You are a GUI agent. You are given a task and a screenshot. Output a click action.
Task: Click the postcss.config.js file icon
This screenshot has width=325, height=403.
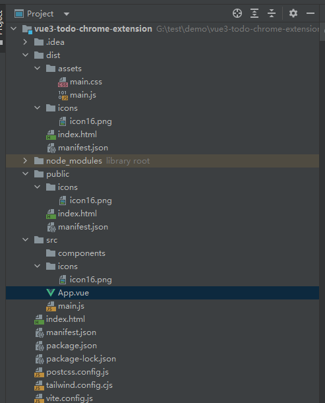(39, 373)
